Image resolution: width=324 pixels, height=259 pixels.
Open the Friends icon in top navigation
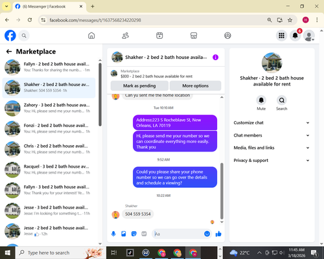pos(126,36)
